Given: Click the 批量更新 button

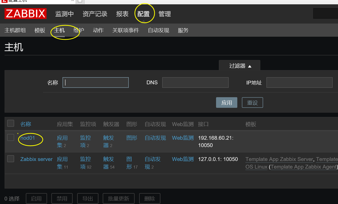Looking at the screenshot, I should point(119,199).
